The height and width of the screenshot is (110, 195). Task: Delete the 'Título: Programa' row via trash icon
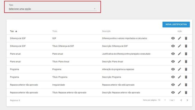coord(186,77)
